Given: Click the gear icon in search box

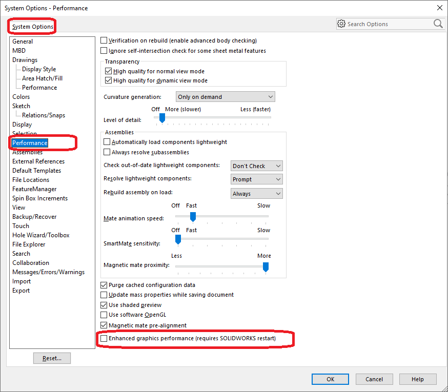Looking at the screenshot, I should (341, 24).
